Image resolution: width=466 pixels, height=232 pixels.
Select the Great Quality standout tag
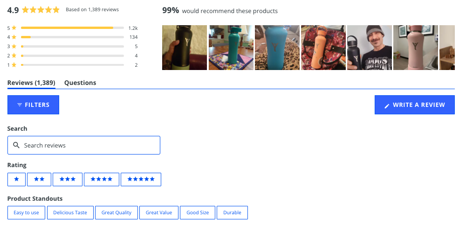pos(116,213)
